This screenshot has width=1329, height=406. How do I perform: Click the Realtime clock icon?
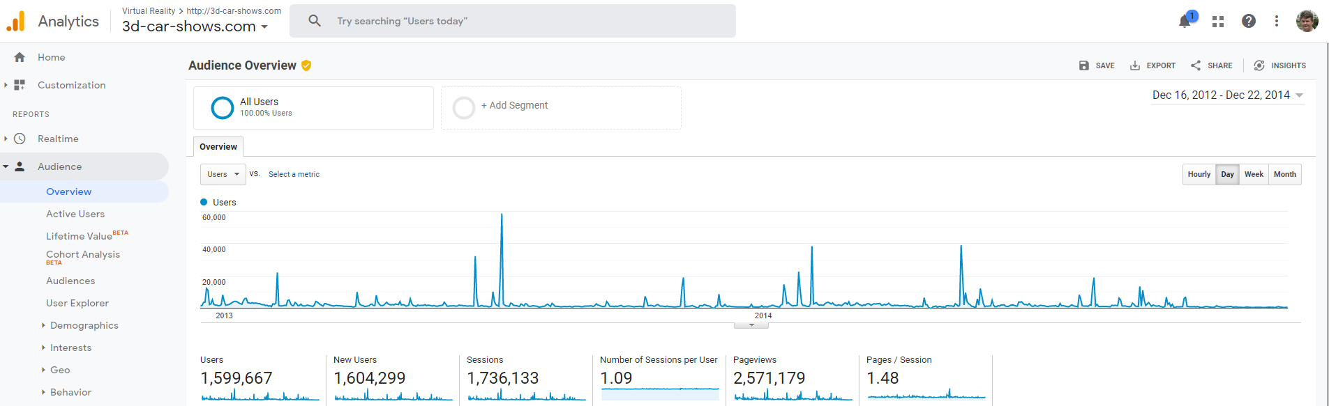point(20,139)
